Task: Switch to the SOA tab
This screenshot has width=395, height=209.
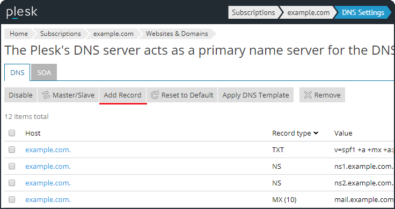Action: click(x=44, y=72)
